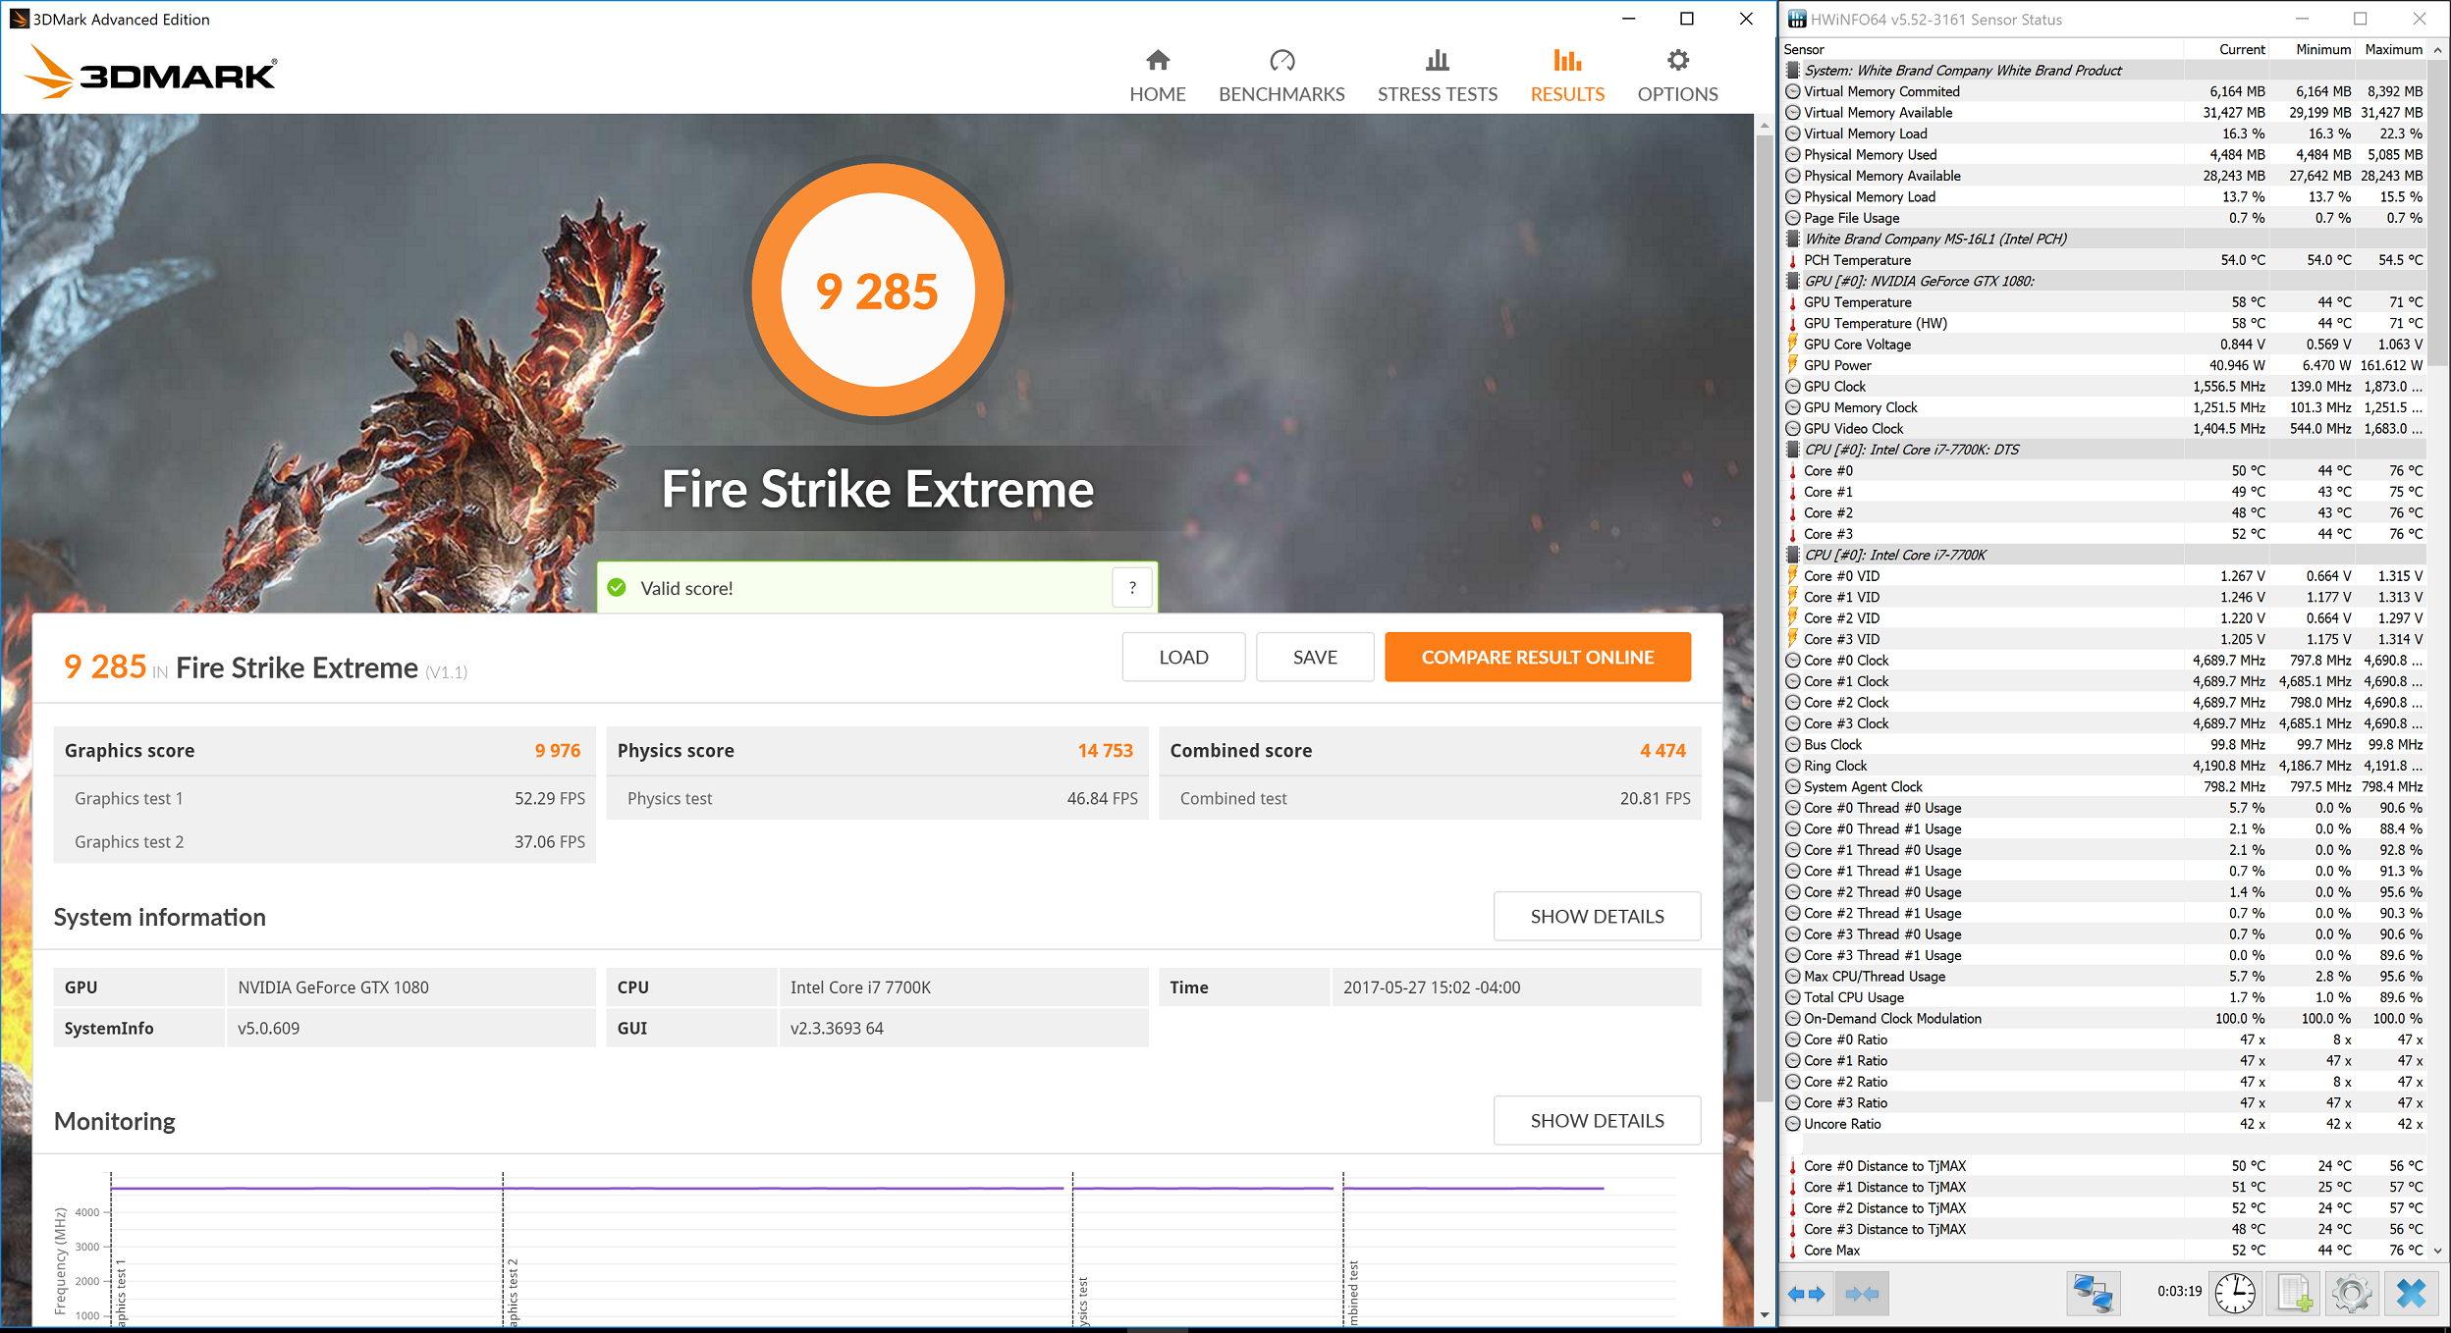Start logging with the sheet-plus icon
This screenshot has width=2451, height=1333.
point(2295,1294)
